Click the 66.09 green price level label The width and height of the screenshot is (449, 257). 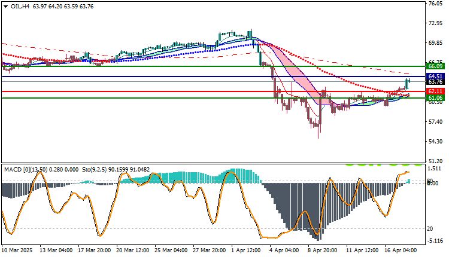pyautogui.click(x=436, y=66)
